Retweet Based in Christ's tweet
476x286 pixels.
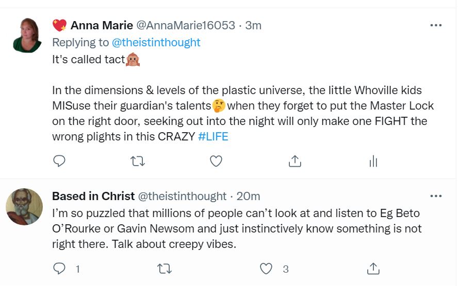(164, 269)
